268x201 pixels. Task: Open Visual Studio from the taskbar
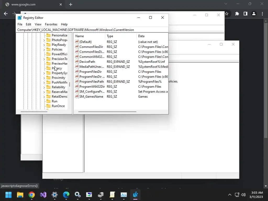[43, 195]
